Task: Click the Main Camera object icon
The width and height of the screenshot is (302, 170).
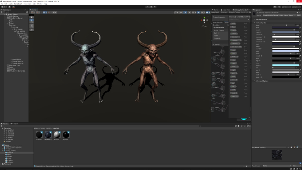Action: click(8, 16)
